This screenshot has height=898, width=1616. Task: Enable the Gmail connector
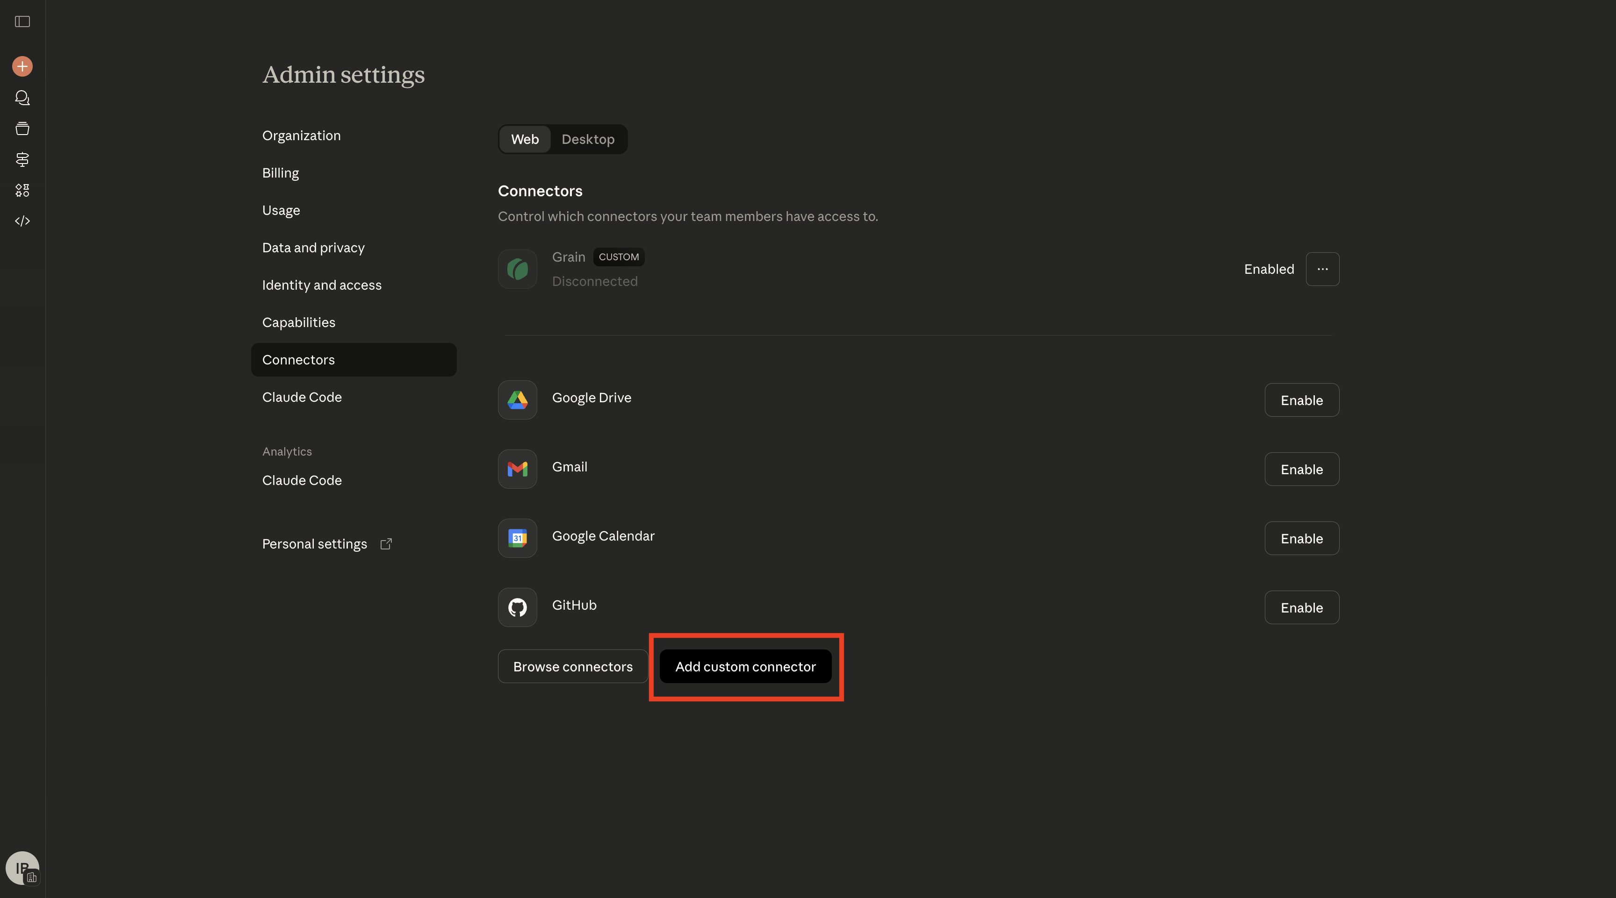(x=1301, y=470)
